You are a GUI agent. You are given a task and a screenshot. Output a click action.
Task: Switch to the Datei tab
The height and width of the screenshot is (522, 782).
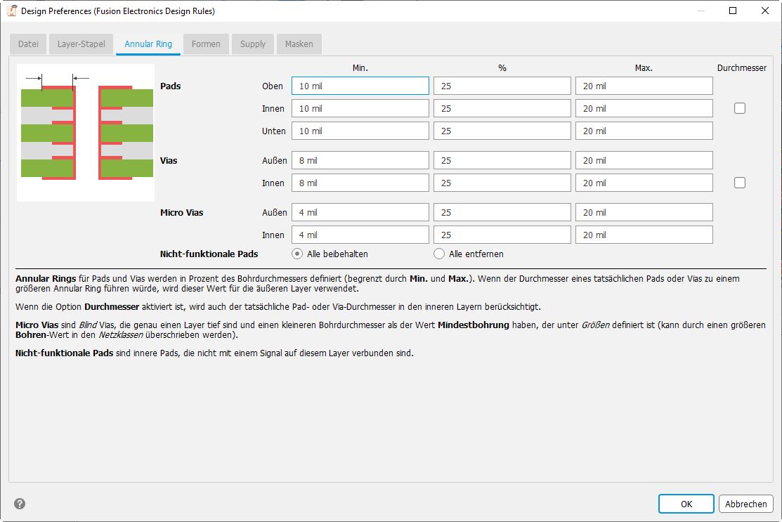pos(28,44)
